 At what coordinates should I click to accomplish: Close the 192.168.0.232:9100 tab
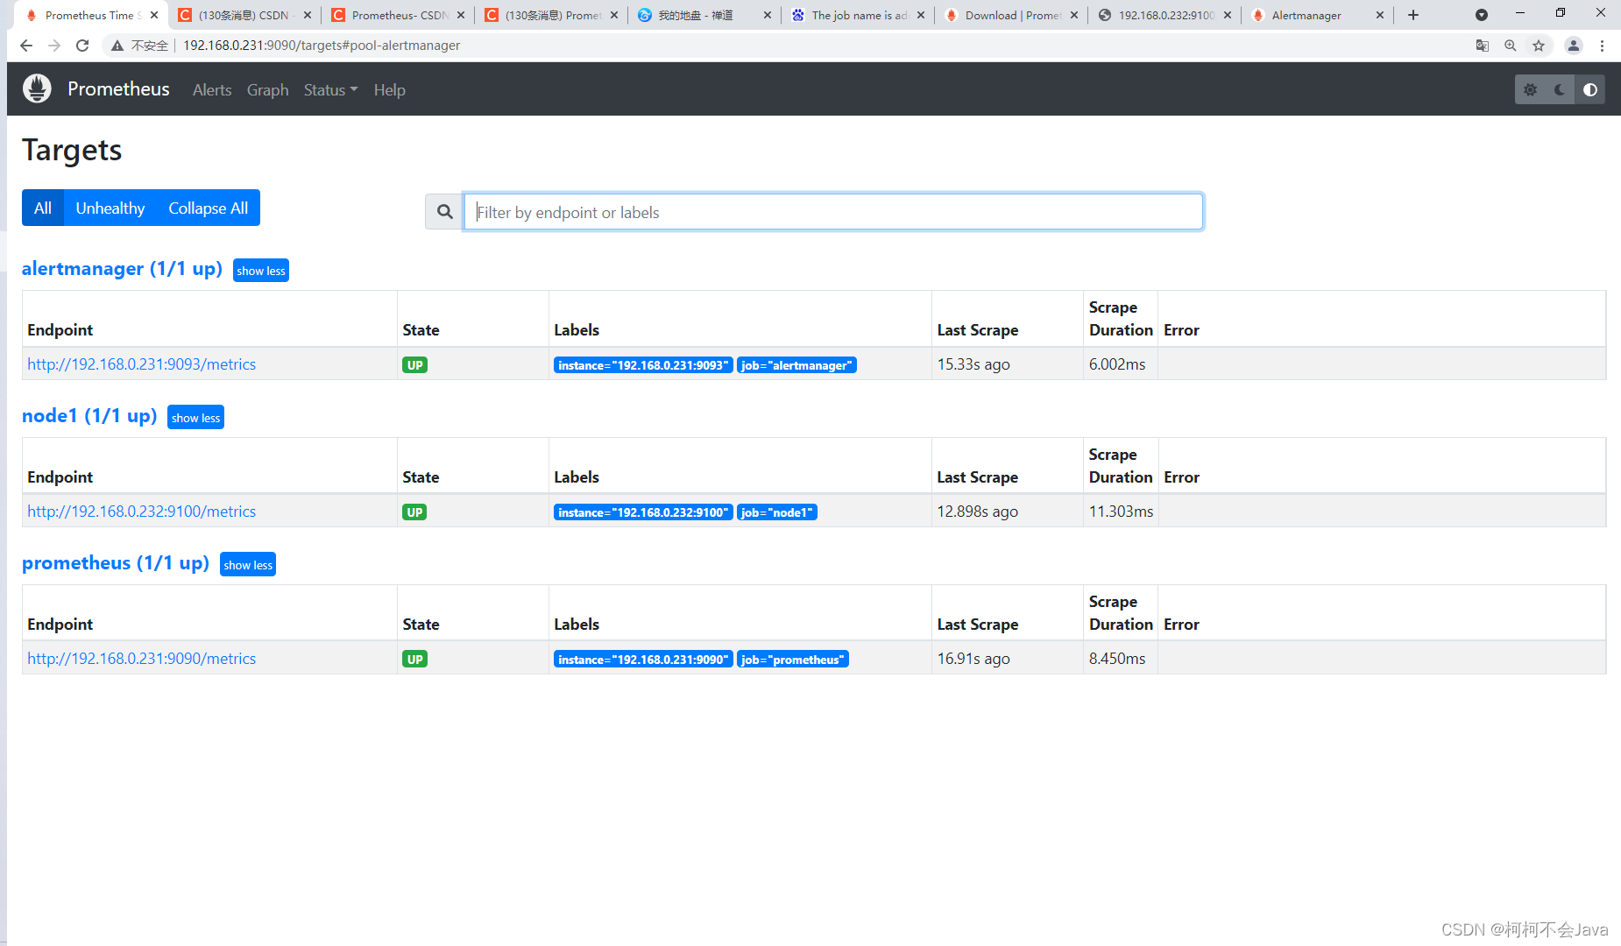coord(1228,15)
